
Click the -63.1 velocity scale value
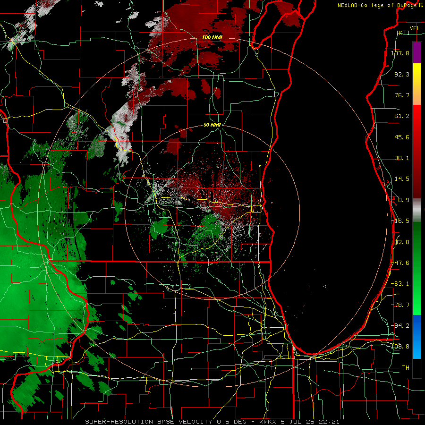[400, 284]
